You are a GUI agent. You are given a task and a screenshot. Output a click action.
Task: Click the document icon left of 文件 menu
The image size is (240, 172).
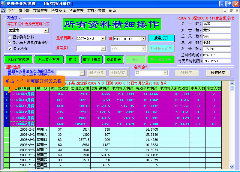[x=4, y=11]
